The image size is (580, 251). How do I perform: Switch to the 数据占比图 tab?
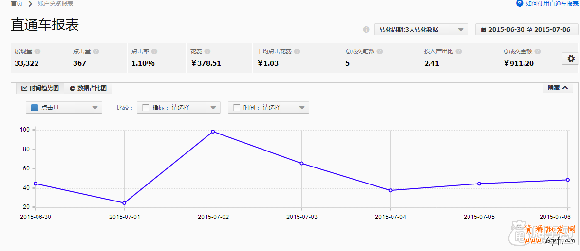pos(88,88)
